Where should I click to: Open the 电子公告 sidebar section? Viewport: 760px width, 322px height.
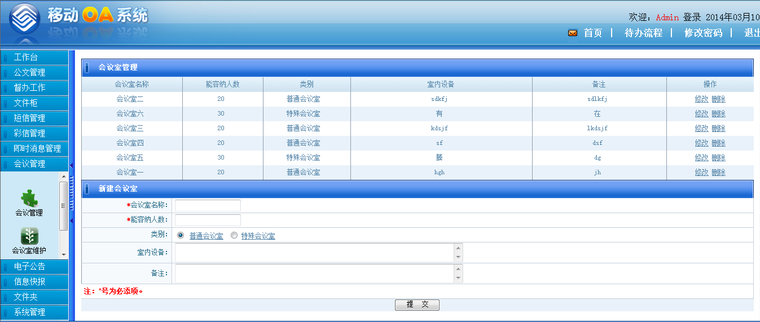[x=34, y=267]
